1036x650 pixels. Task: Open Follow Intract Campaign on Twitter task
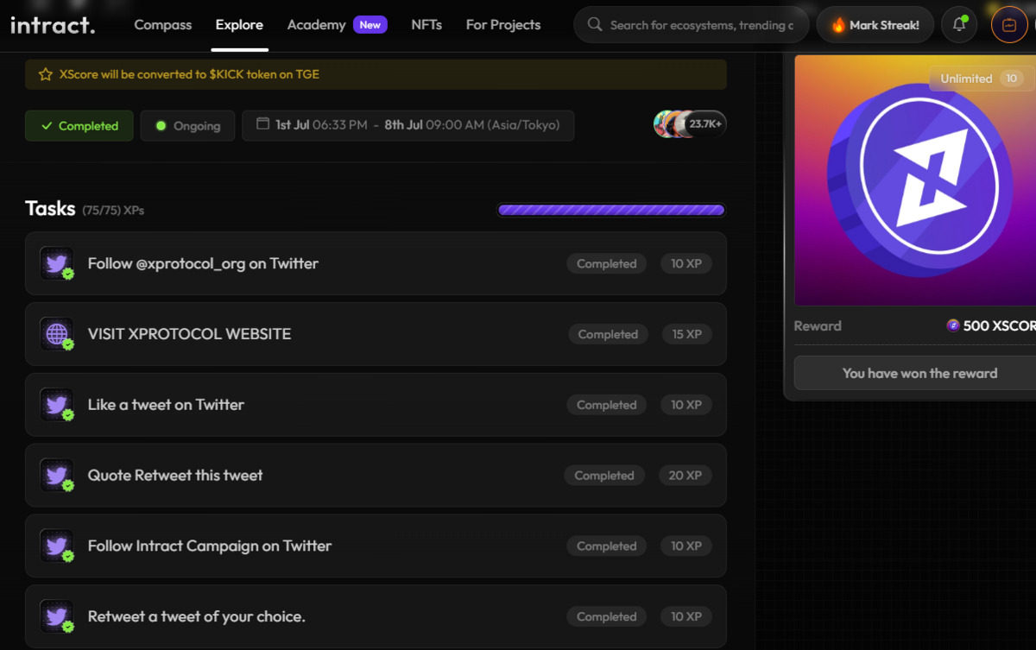376,546
